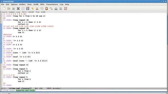Click the result (1 1/2 1/4 1/8 ... 1/512) list
Screen dimensions: 168x94
[28, 26]
